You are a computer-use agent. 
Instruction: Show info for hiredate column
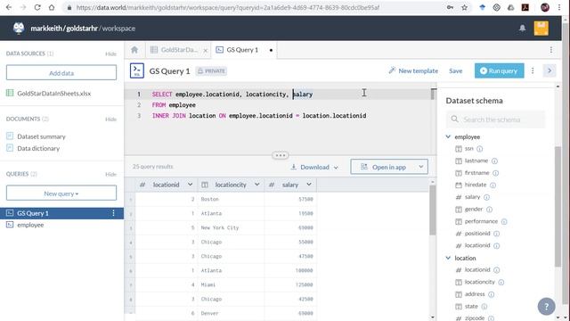[493, 185]
